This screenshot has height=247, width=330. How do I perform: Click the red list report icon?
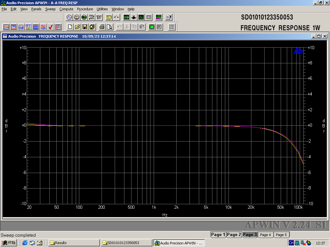click(x=58, y=27)
